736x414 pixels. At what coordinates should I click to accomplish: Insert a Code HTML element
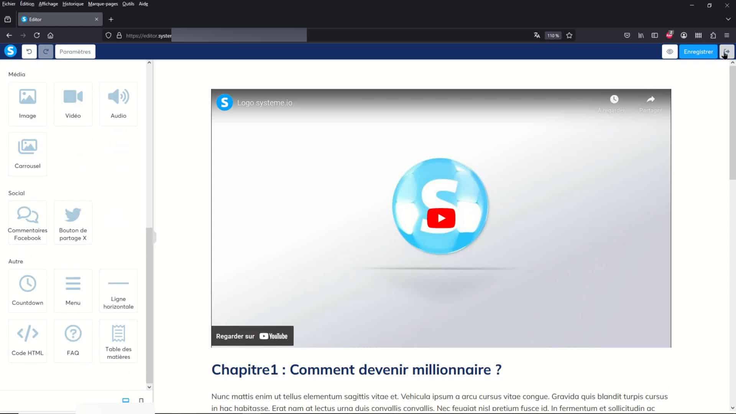[28, 341]
